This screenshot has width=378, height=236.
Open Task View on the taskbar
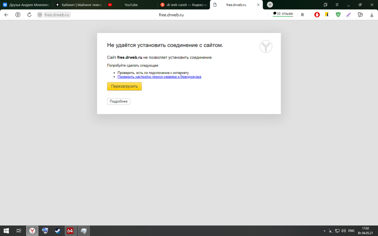[x=19, y=231]
